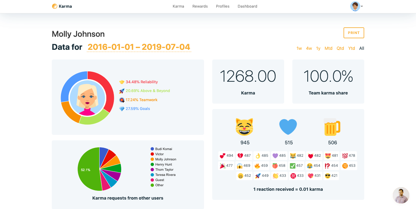
Task: Select the crying-laughing cat reaction showing 482
Action: [x=297, y=156]
